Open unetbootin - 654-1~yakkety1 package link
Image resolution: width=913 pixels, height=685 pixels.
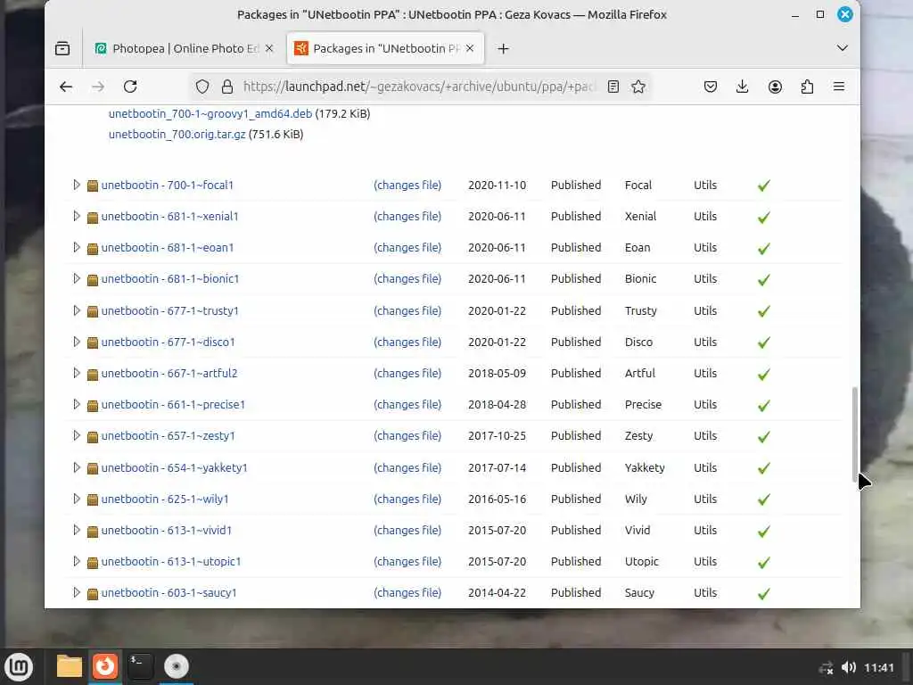tap(174, 467)
